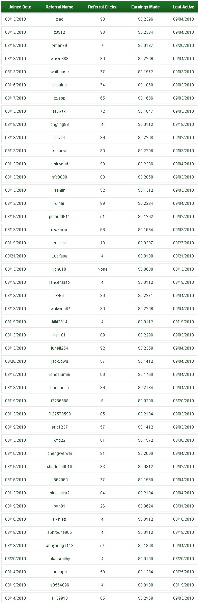Select referral name z8912
This screenshot has height=603, width=198.
click(x=59, y=32)
